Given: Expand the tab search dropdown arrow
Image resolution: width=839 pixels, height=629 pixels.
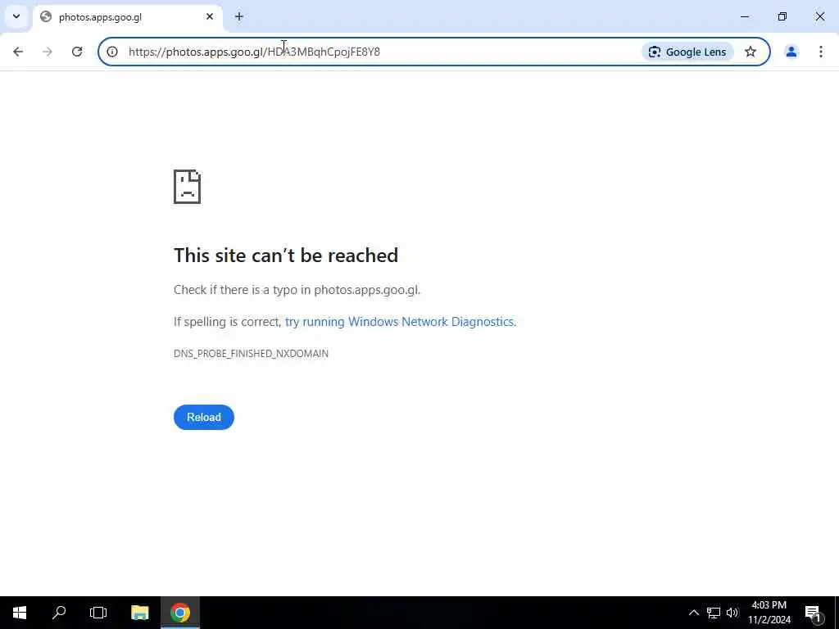Looking at the screenshot, I should (16, 16).
